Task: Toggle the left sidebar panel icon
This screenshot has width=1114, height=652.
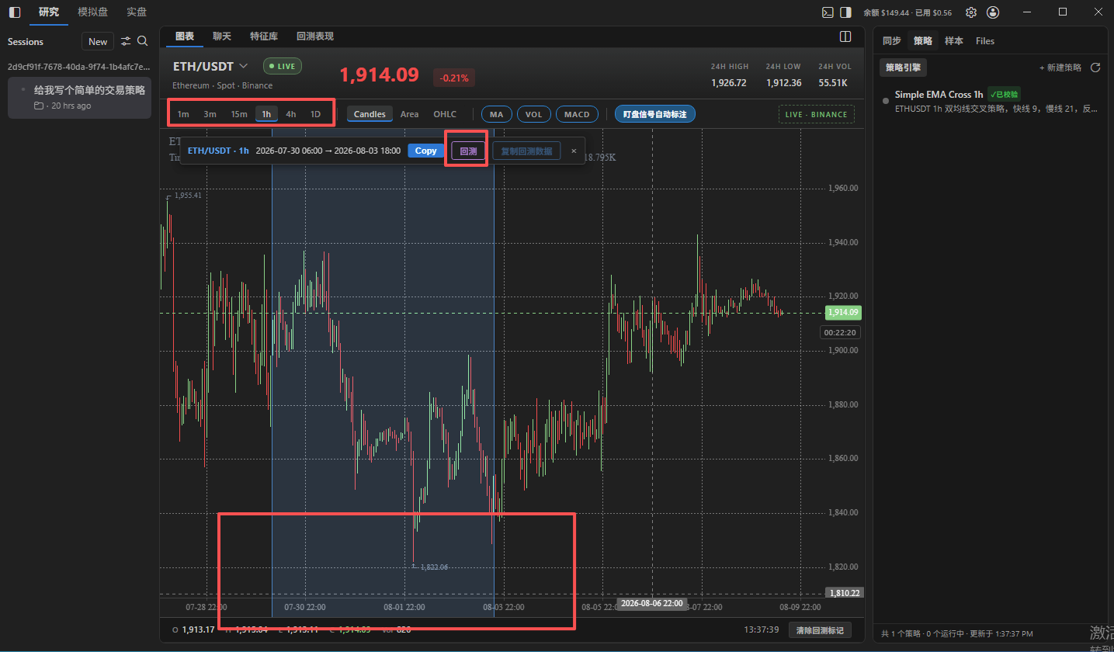Action: point(15,12)
